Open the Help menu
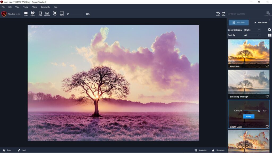This screenshot has width=272, height=153. point(56,7)
